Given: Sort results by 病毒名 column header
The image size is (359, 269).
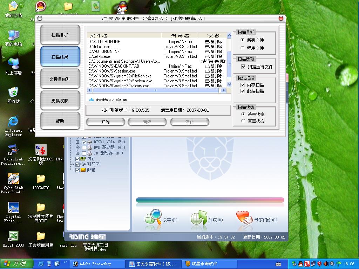Looking at the screenshot, I should pyautogui.click(x=180, y=35).
